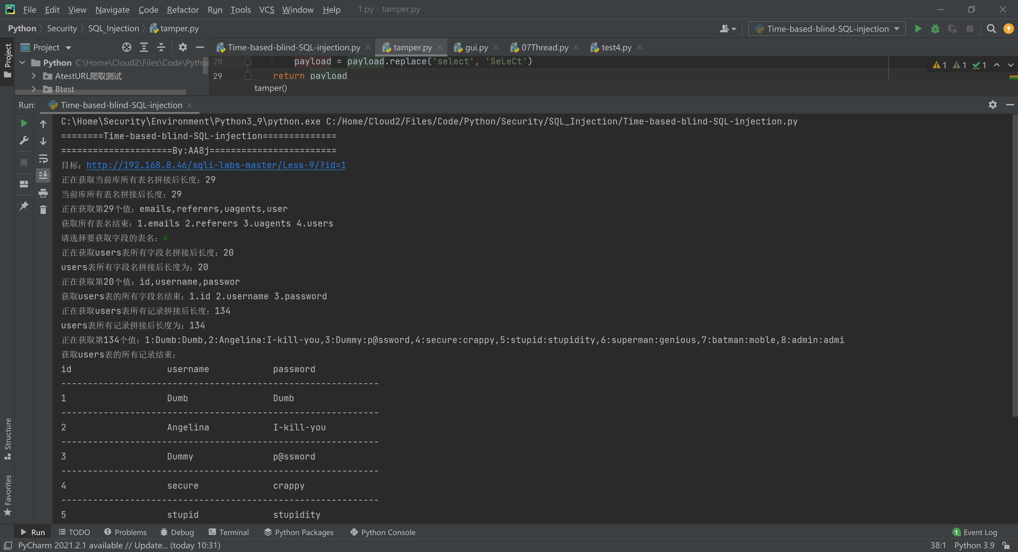Open the sqli-labs Less-9 URL link
This screenshot has height=552, width=1018.
(216, 165)
